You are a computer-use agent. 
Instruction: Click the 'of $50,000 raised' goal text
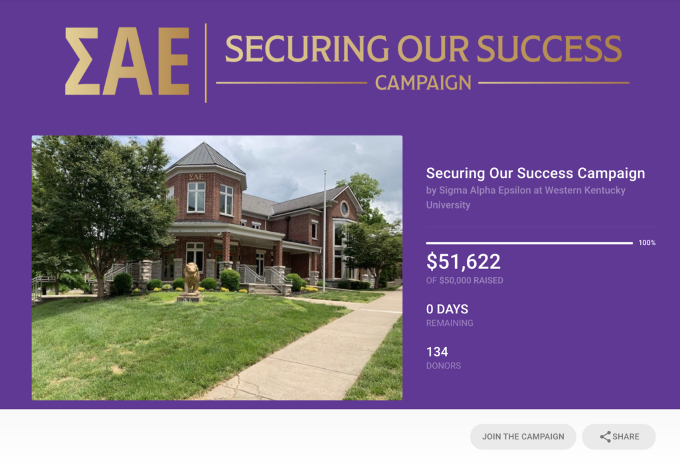tap(464, 281)
